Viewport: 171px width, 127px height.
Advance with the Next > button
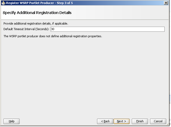pyautogui.click(x=121, y=121)
